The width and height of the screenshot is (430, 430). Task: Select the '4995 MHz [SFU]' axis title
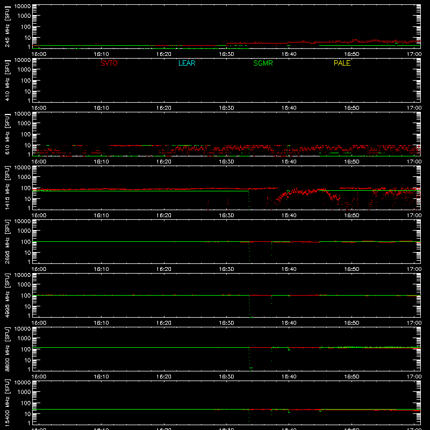[8, 295]
